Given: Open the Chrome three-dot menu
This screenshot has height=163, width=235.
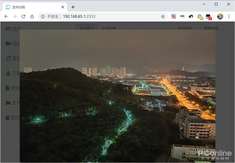Looking at the screenshot, I should (x=229, y=16).
